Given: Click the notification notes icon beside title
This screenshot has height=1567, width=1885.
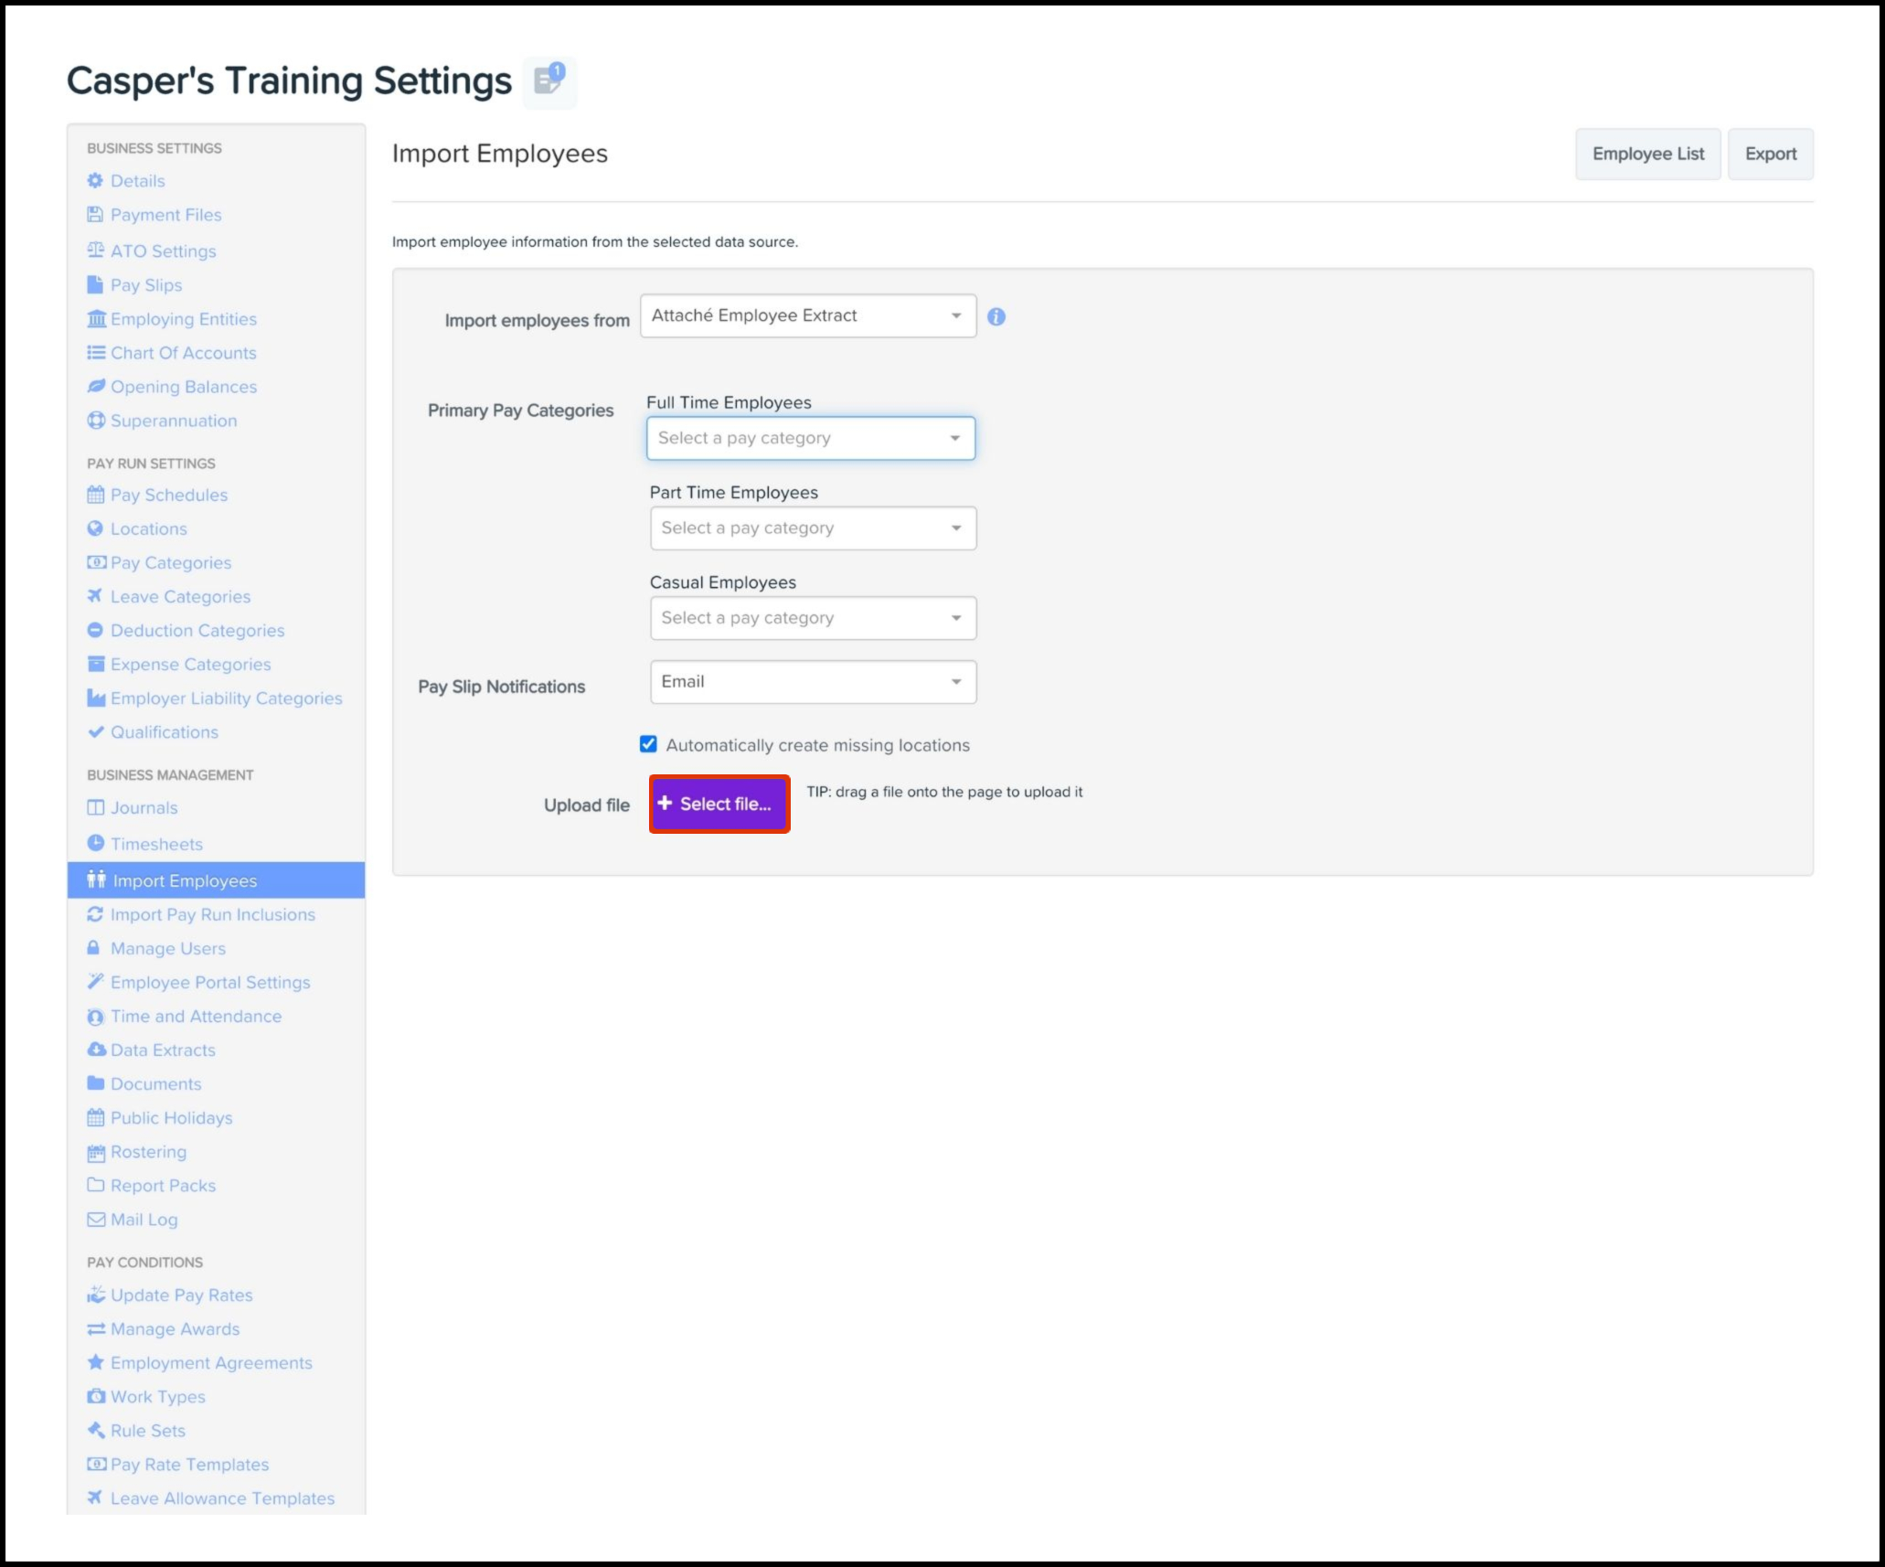Looking at the screenshot, I should [x=549, y=80].
